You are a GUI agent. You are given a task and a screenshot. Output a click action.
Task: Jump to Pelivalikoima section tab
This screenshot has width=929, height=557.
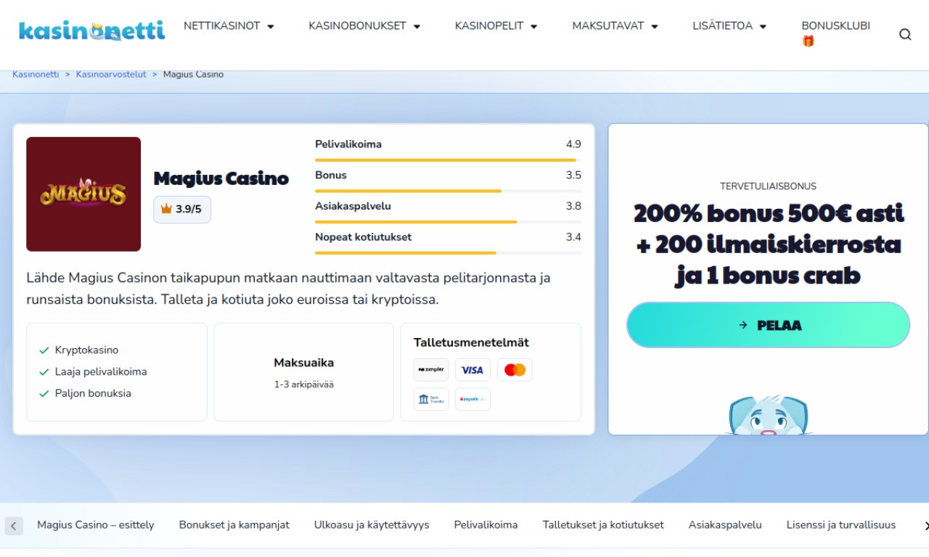pos(486,525)
